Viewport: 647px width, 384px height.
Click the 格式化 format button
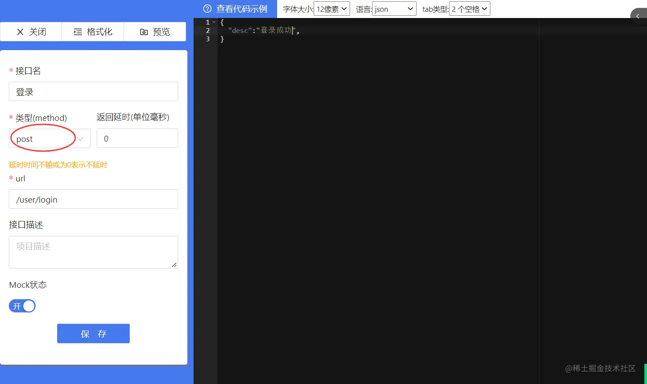pos(93,32)
